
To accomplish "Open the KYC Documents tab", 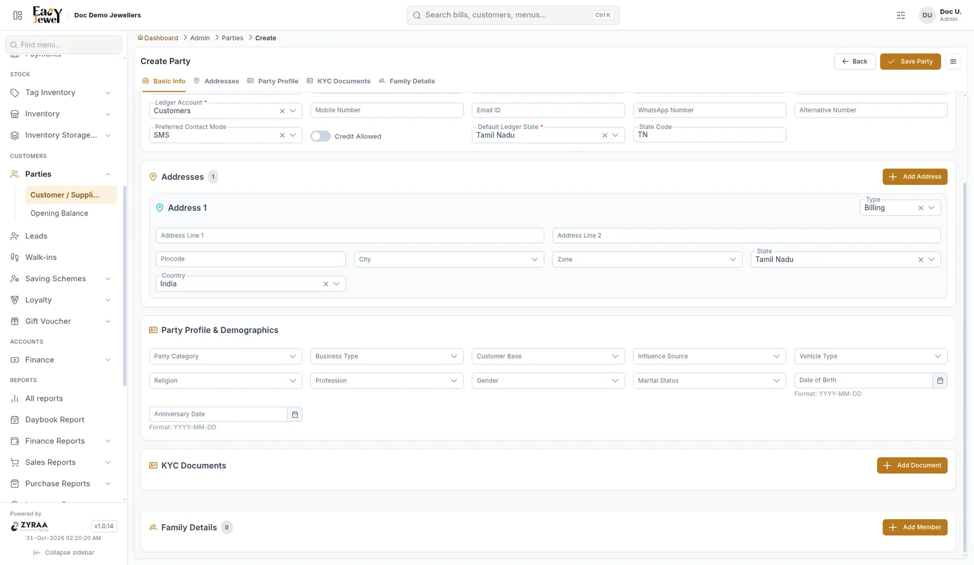I will click(338, 81).
